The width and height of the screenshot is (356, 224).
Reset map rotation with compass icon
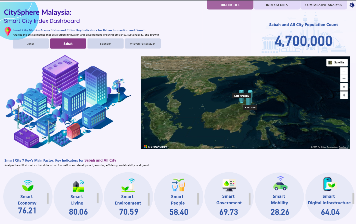click(x=344, y=95)
